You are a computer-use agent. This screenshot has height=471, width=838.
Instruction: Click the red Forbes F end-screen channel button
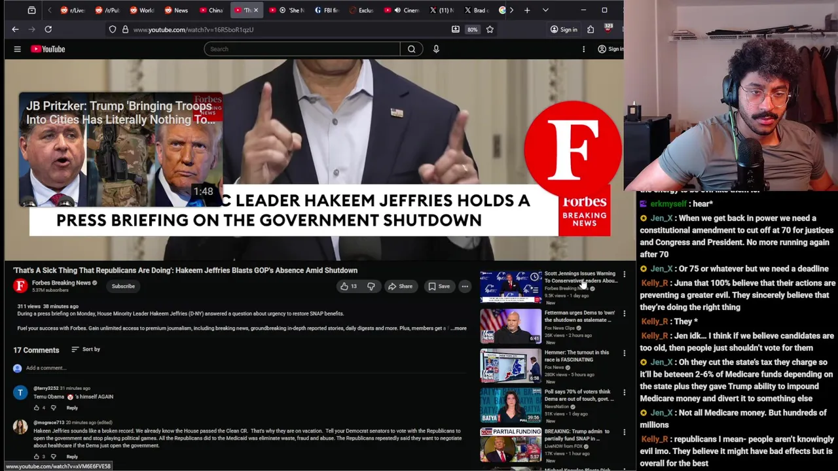(573, 148)
